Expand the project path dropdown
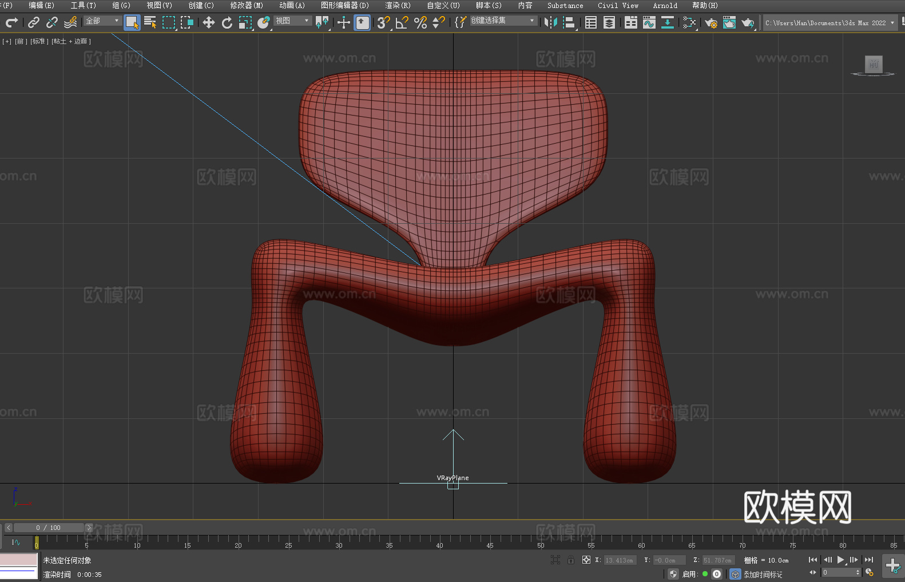This screenshot has width=905, height=582. [892, 23]
